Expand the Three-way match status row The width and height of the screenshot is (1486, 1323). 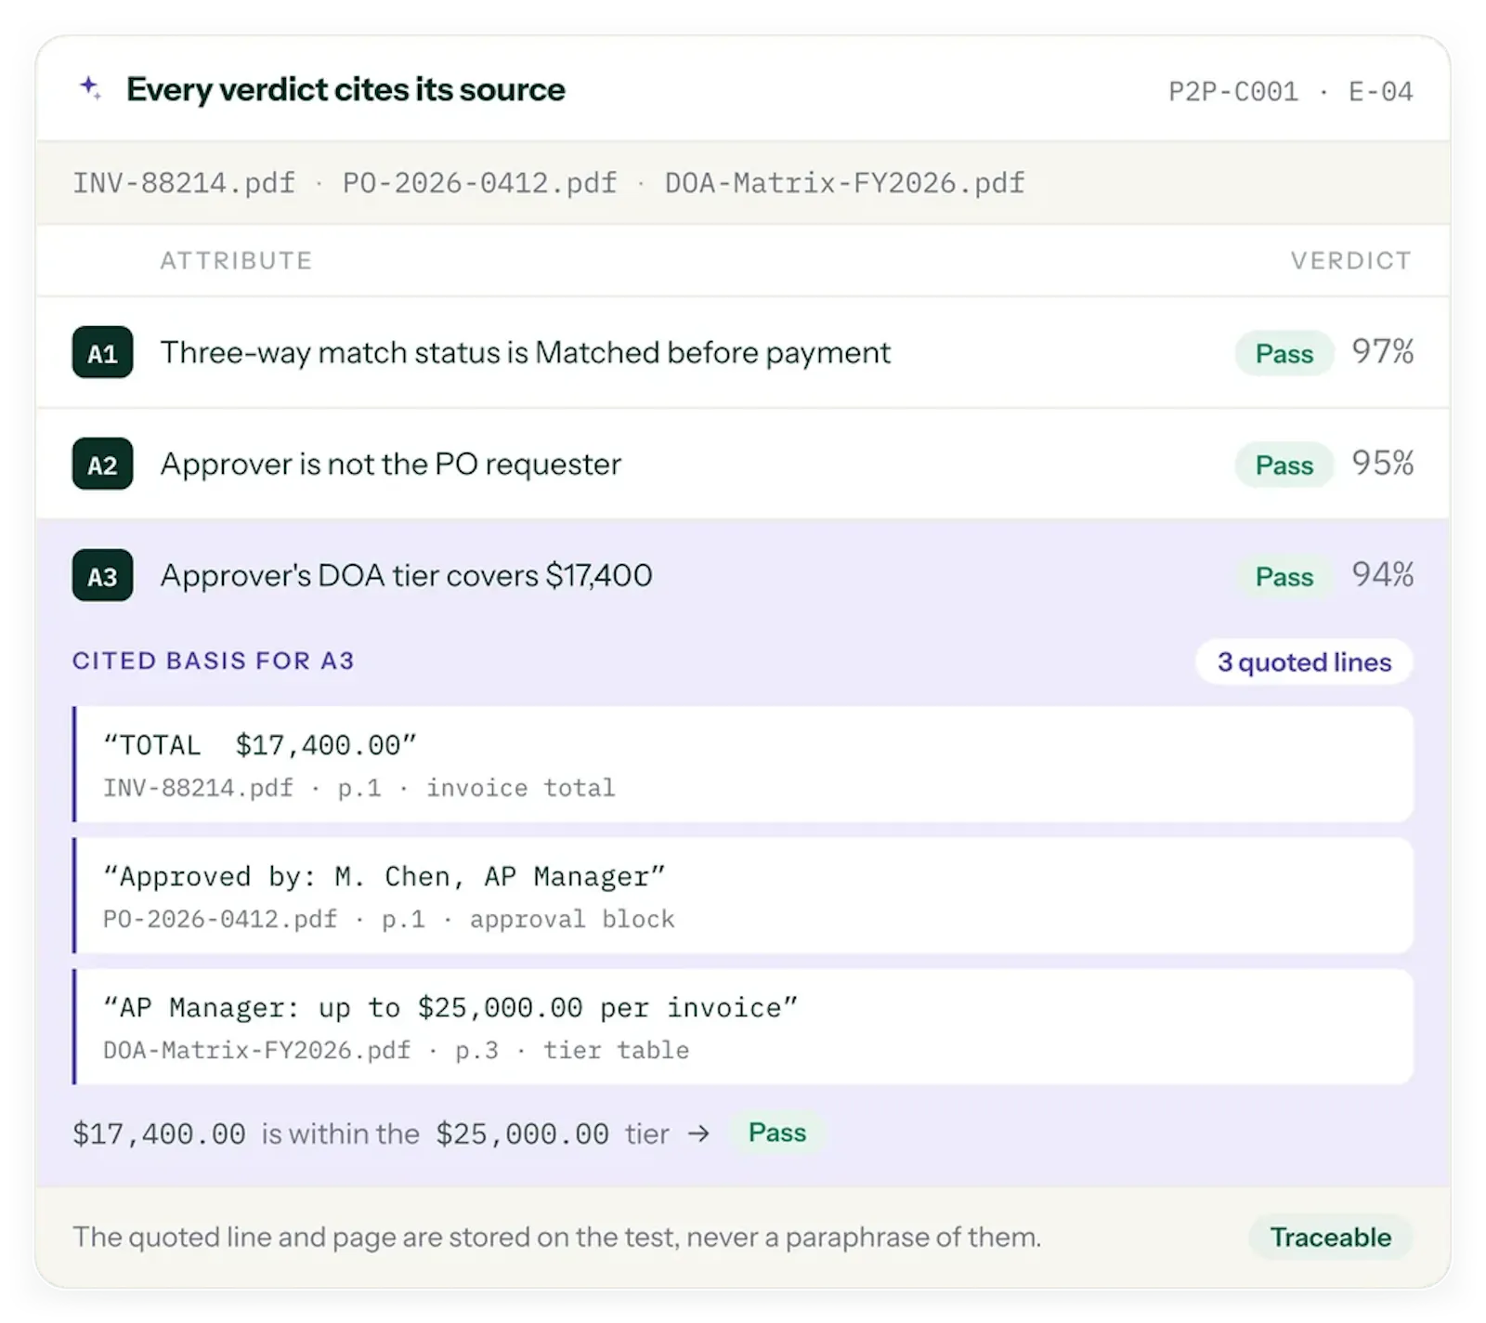tap(743, 352)
